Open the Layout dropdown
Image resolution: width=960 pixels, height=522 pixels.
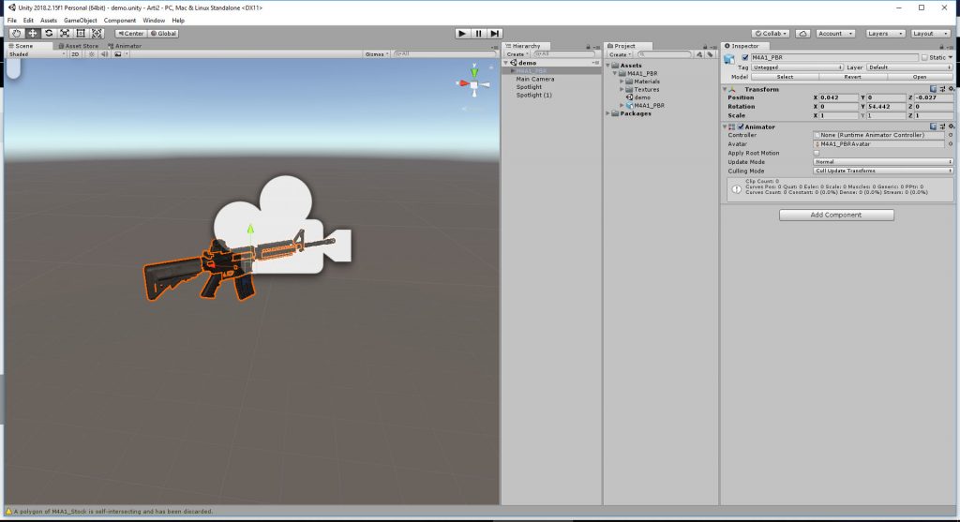tap(930, 34)
